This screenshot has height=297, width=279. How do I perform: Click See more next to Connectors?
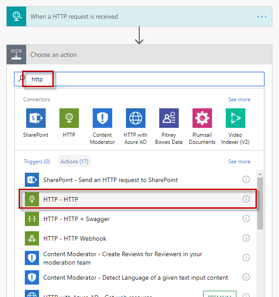[239, 99]
